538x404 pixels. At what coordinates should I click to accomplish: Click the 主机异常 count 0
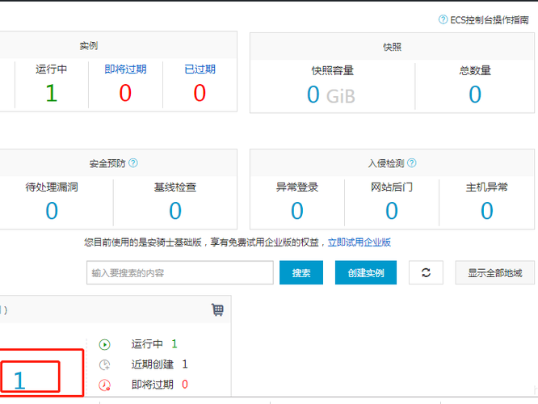coord(487,211)
